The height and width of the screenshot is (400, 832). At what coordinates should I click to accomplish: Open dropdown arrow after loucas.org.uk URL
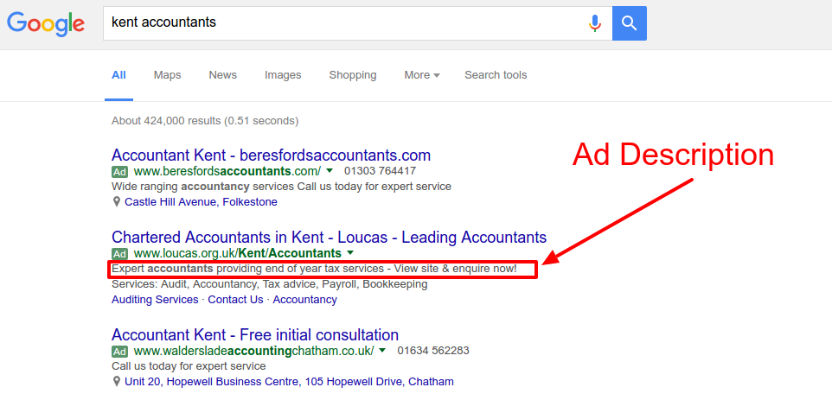click(x=350, y=253)
